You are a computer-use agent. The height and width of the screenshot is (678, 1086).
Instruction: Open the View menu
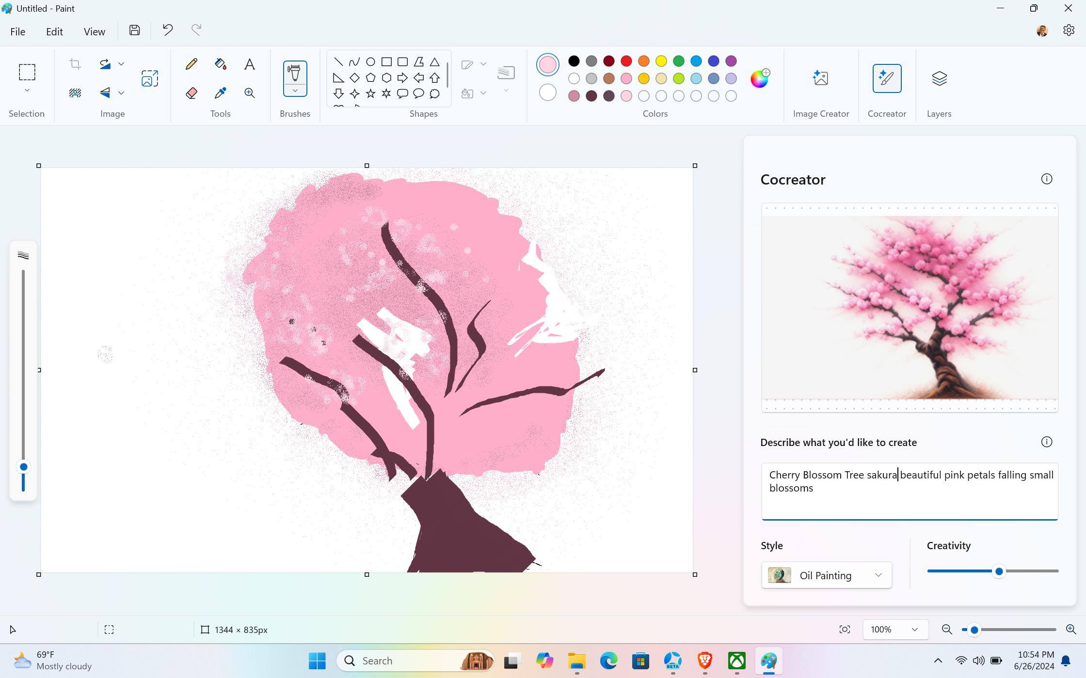click(94, 31)
